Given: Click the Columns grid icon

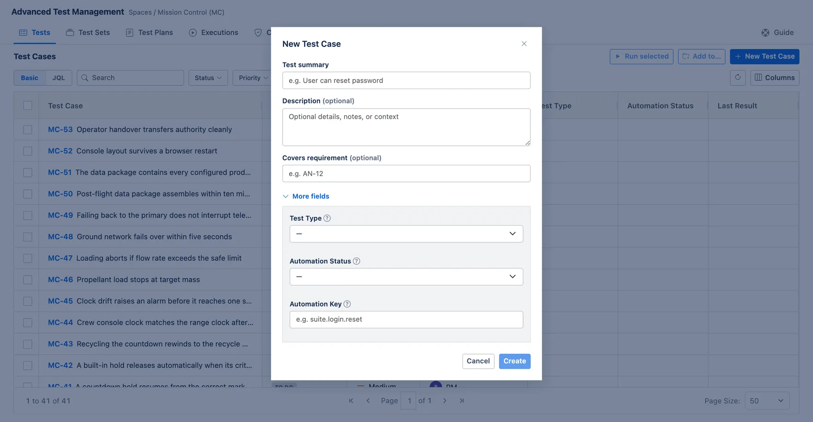Looking at the screenshot, I should (758, 78).
